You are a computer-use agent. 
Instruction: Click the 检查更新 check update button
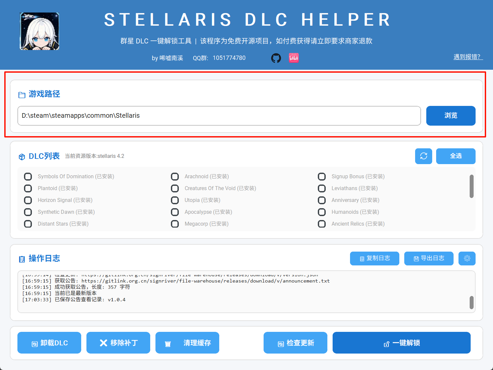[x=295, y=343]
